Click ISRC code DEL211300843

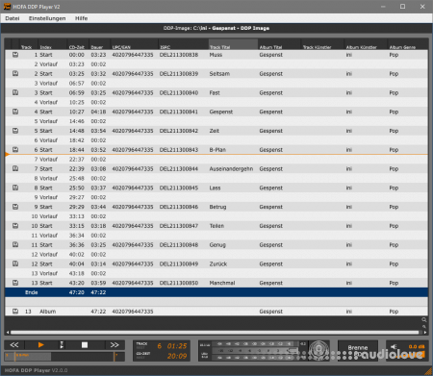179,150
